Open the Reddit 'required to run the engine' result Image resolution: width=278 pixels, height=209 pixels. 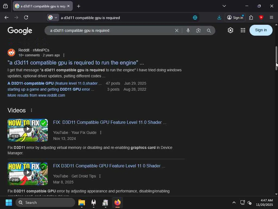pos(76,63)
